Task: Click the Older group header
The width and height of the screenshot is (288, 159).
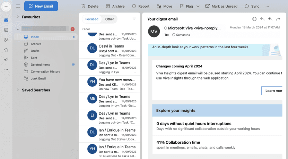Action: click(x=86, y=29)
